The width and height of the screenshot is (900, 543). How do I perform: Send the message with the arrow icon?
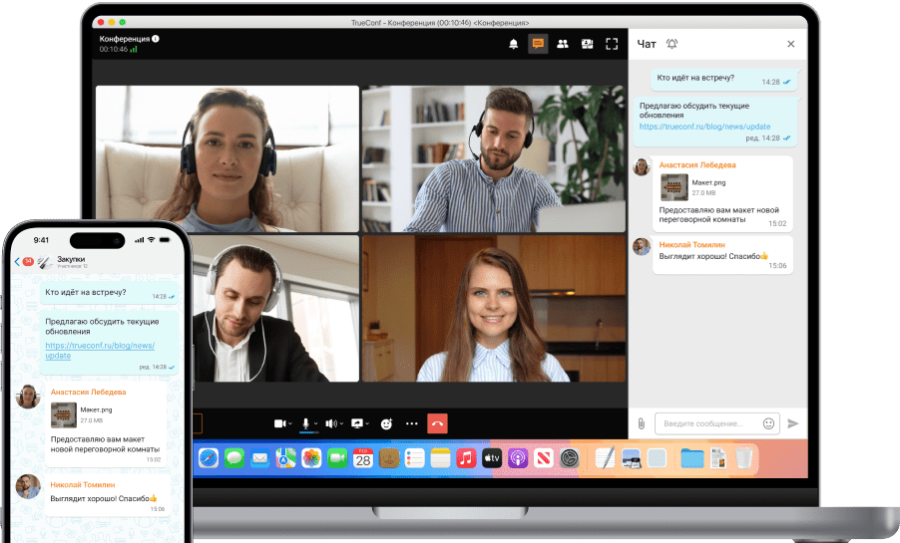pyautogui.click(x=793, y=423)
